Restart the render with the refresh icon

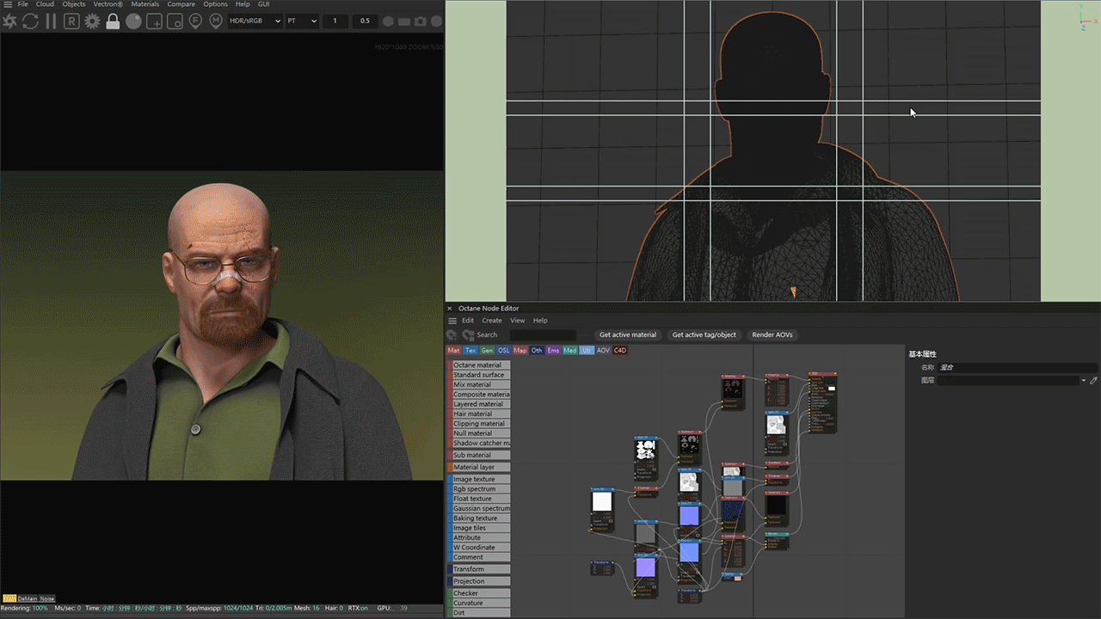tap(30, 21)
